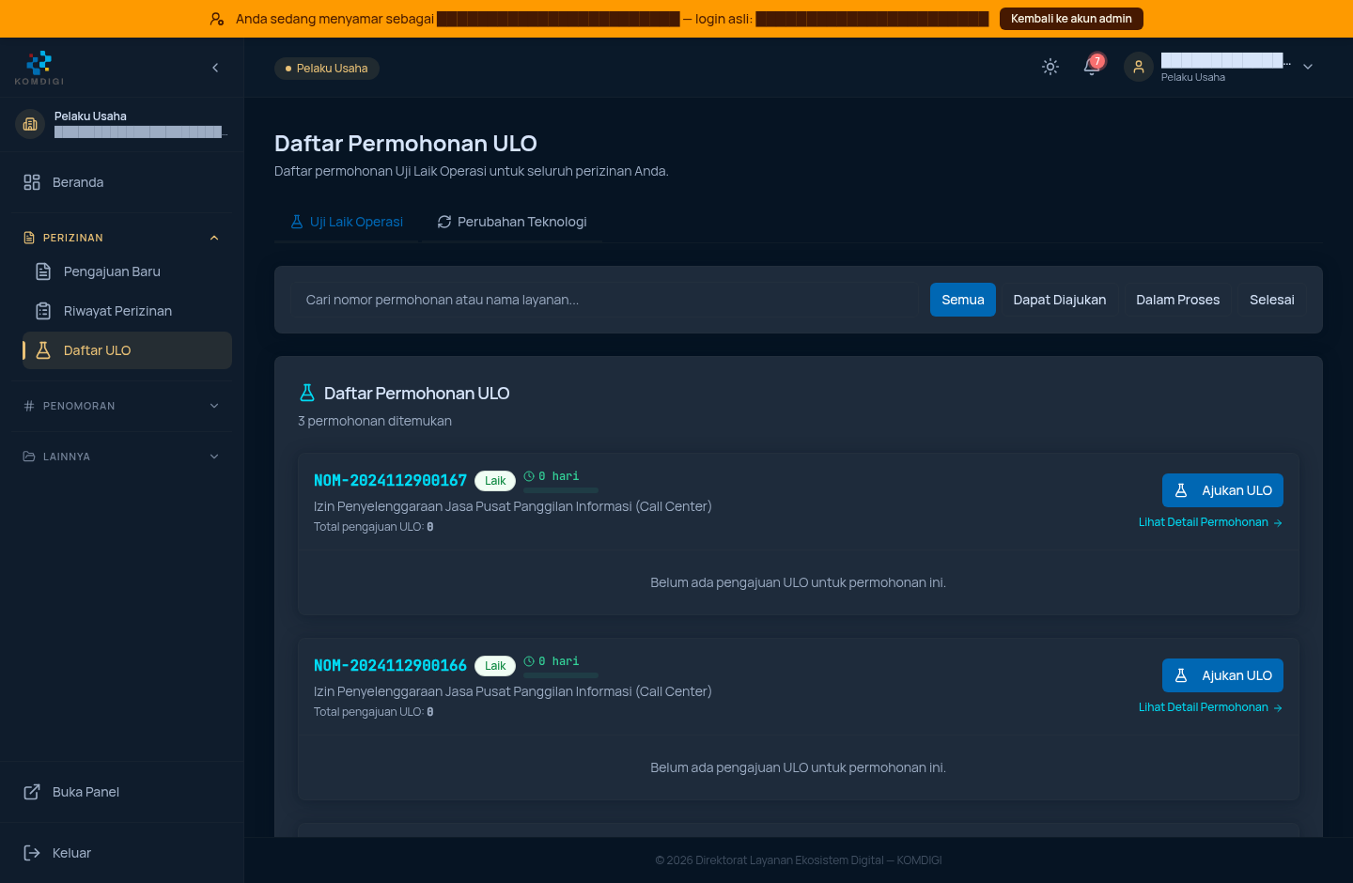Click the number NOM-2024112900166
This screenshot has width=1353, height=883.
(390, 665)
